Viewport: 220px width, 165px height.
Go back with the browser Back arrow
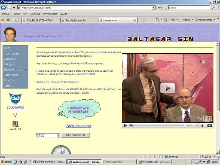pyautogui.click(x=3, y=8)
